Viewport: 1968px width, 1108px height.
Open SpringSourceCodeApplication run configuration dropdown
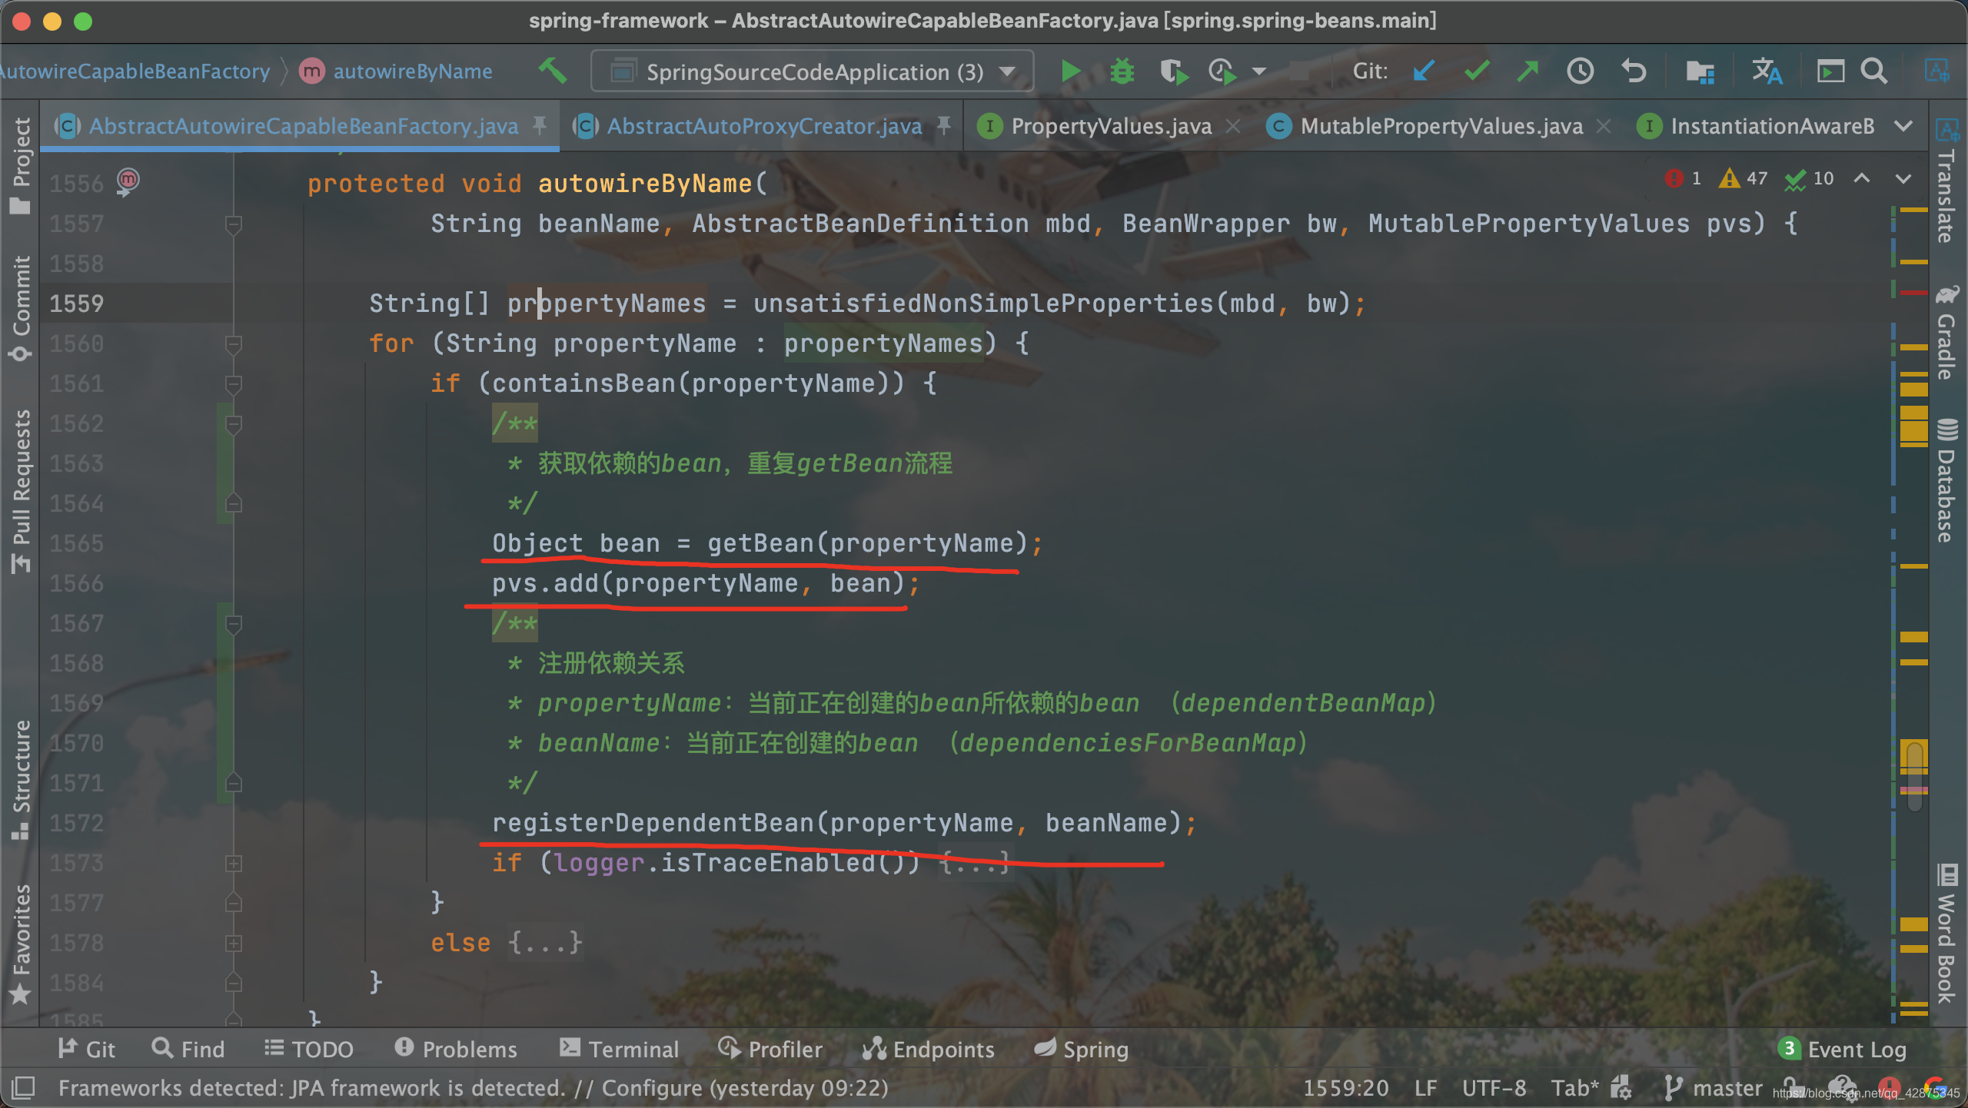tap(813, 71)
